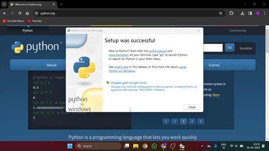Show hidden system tray icons
This screenshot has height=151, width=269.
click(202, 146)
